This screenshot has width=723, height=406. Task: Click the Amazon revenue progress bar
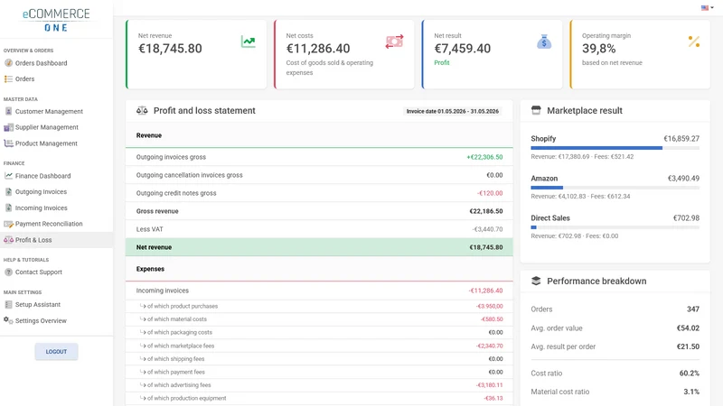(x=615, y=188)
